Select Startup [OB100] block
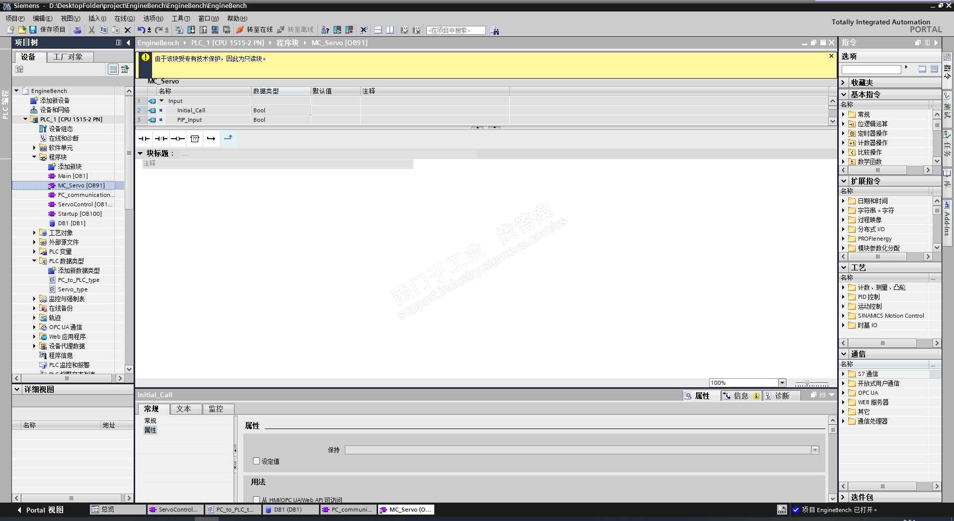954x521 pixels. pos(79,214)
